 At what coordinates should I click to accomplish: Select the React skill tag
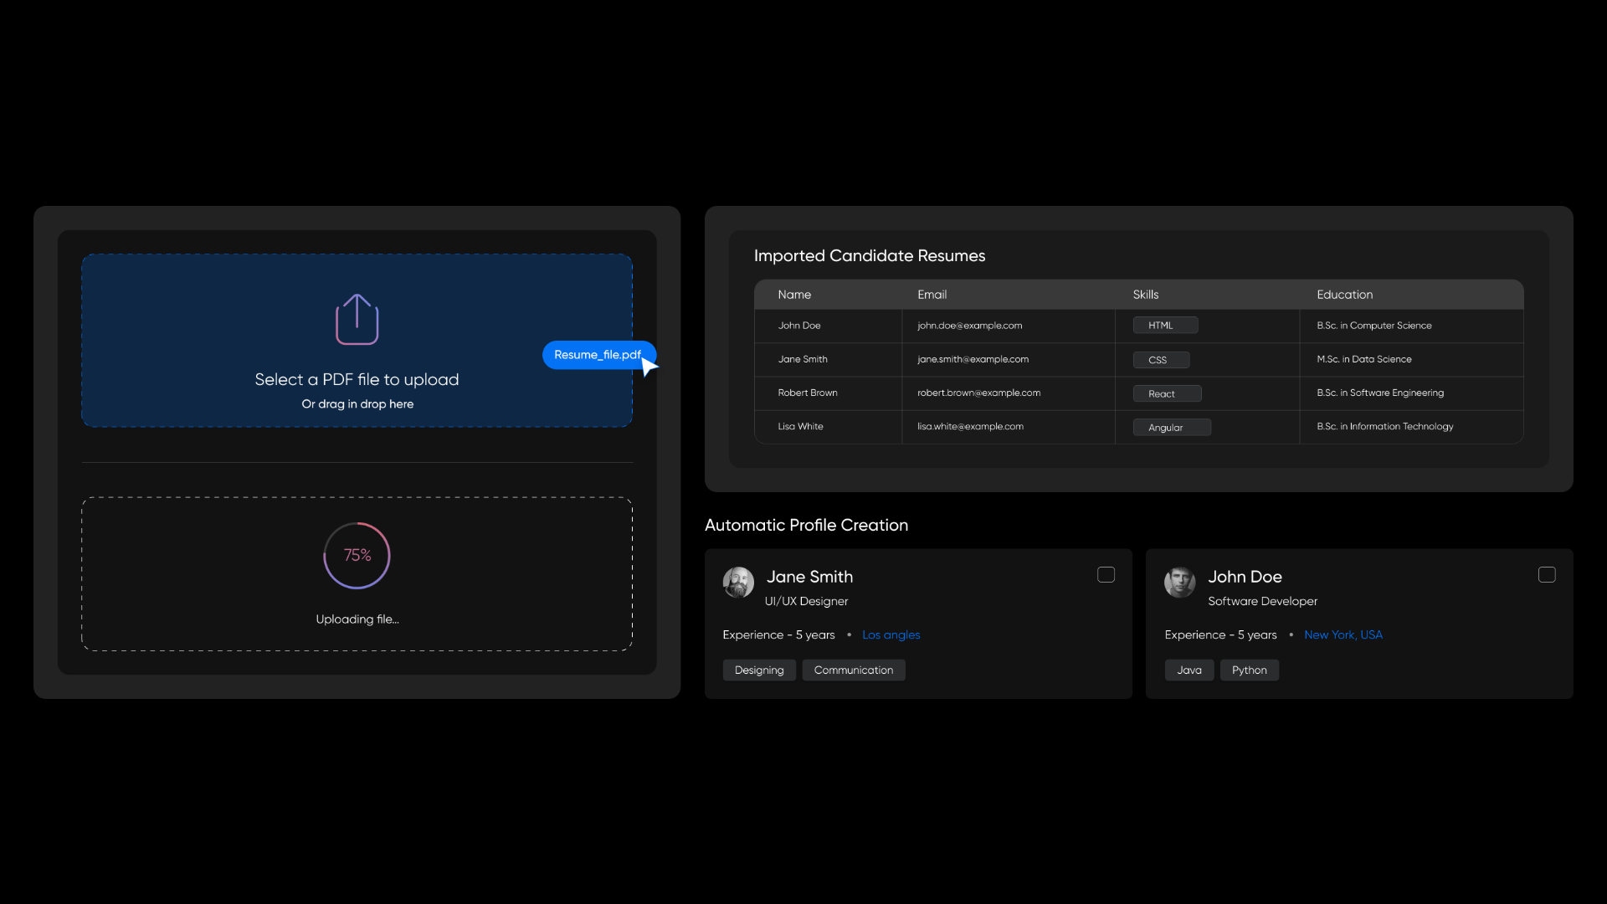[x=1166, y=393]
